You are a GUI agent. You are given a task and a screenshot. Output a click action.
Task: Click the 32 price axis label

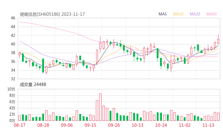point(13,79)
